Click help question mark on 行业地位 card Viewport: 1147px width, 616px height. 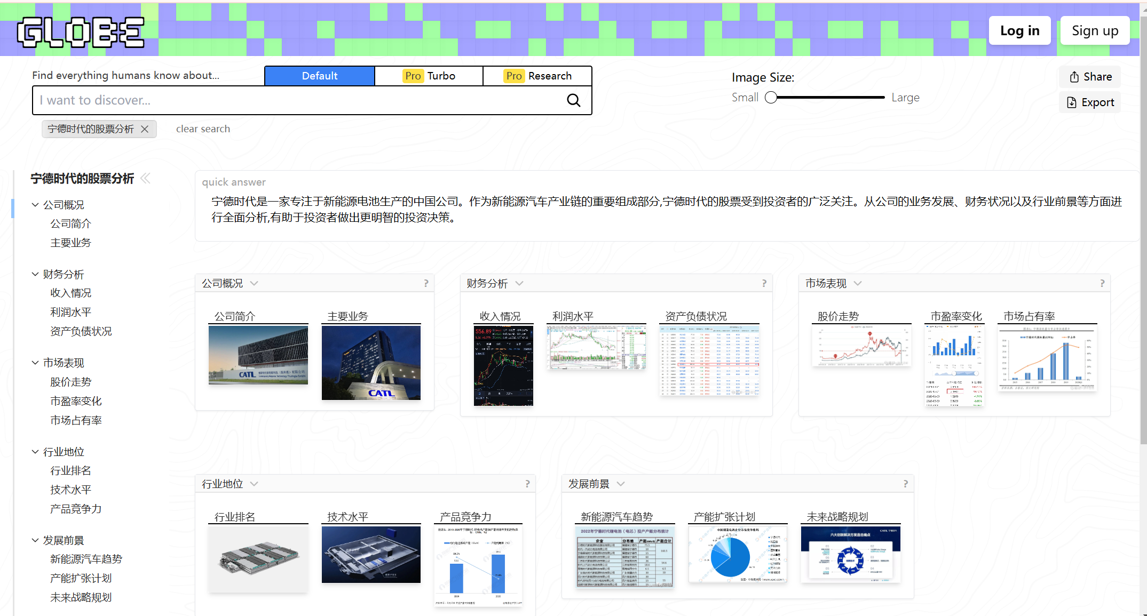click(x=527, y=484)
